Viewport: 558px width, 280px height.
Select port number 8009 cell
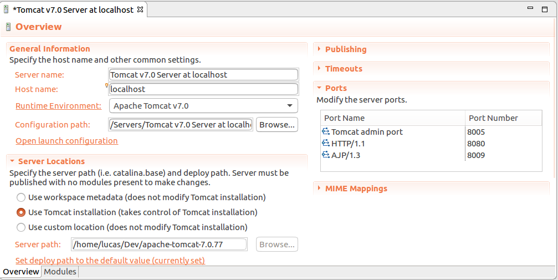pyautogui.click(x=476, y=155)
